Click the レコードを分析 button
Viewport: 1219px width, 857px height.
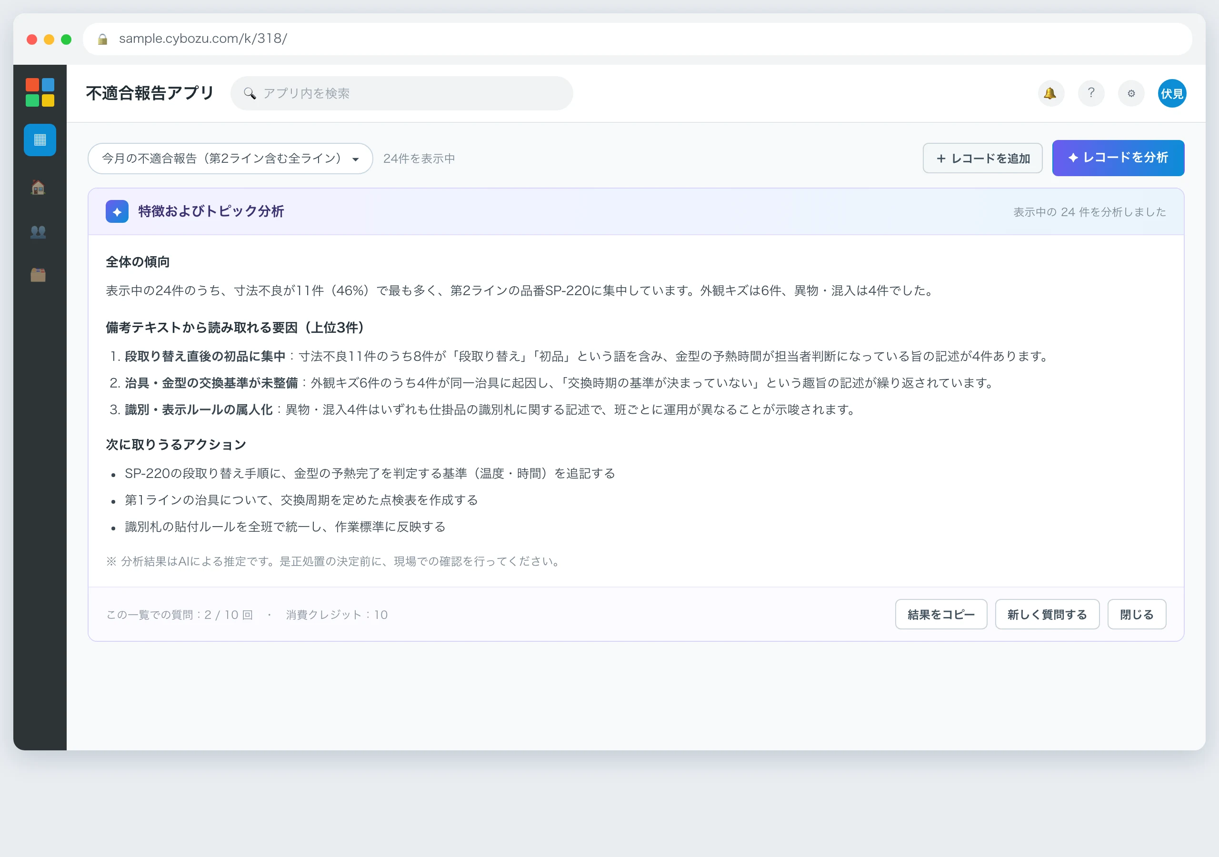(1118, 158)
